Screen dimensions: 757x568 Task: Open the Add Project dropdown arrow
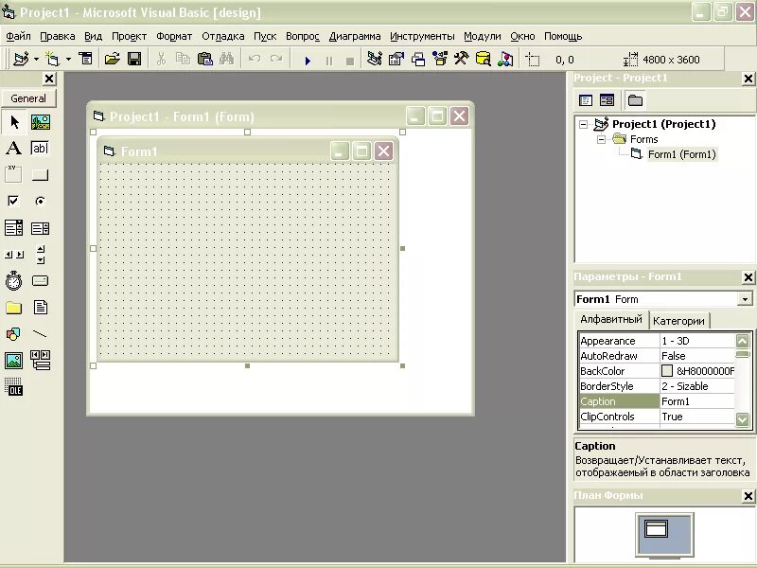[36, 60]
